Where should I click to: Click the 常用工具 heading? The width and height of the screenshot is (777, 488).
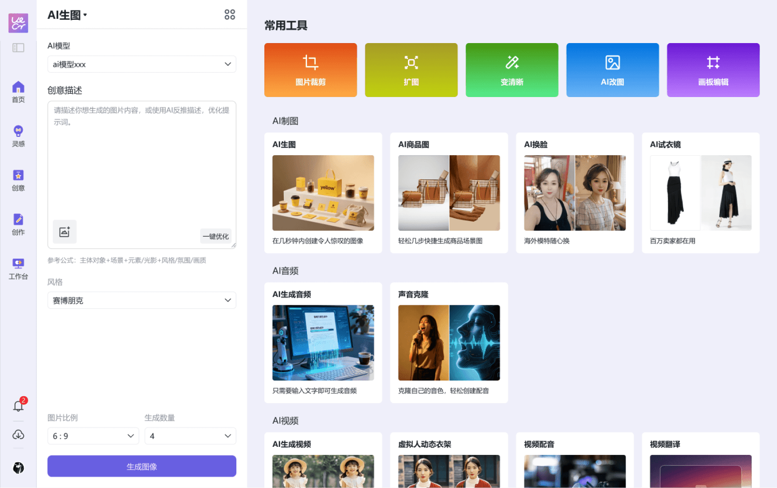point(286,26)
